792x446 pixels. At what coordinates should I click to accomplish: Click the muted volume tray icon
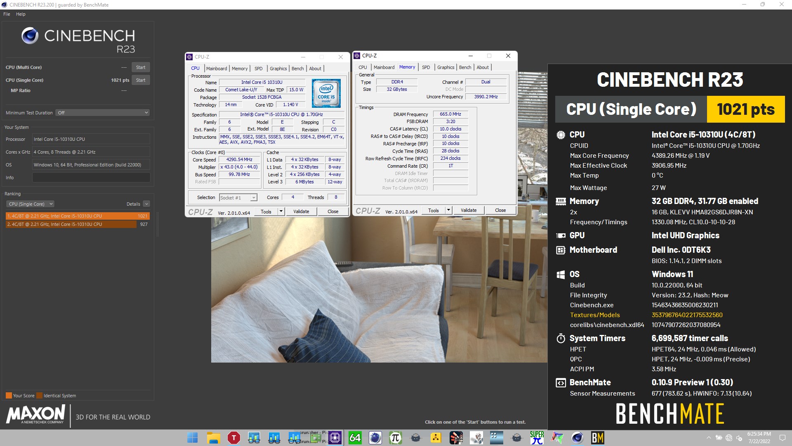click(739, 438)
